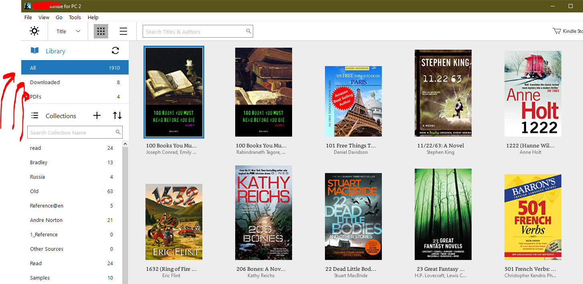Open the Kindle Store cart
Screen dimensions: 583x284
[557, 31]
